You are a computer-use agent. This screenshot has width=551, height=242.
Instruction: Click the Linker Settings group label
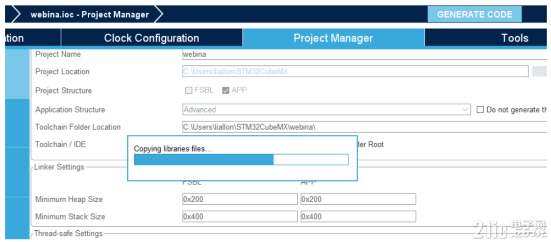(x=59, y=167)
